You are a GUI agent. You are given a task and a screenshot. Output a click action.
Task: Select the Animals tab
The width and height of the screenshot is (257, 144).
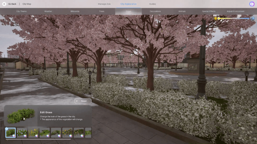point(182,11)
